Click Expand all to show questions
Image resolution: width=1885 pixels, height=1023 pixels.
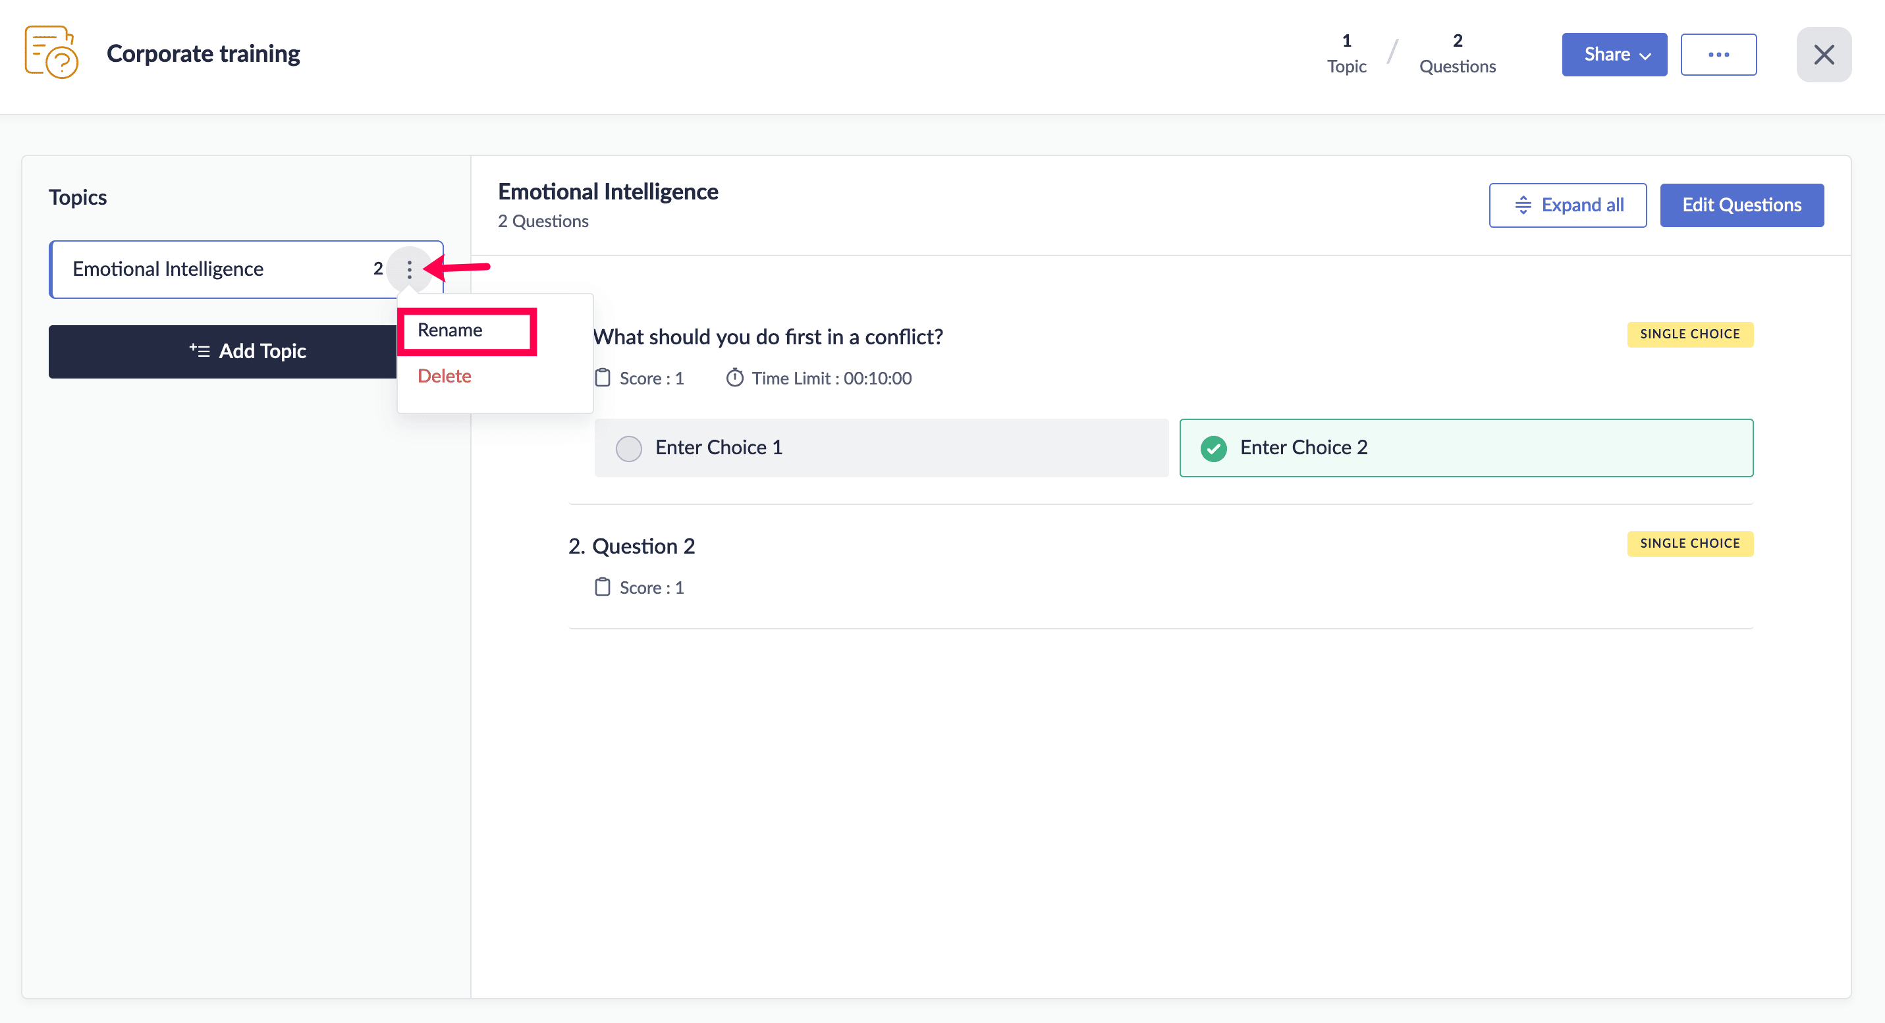pos(1567,205)
